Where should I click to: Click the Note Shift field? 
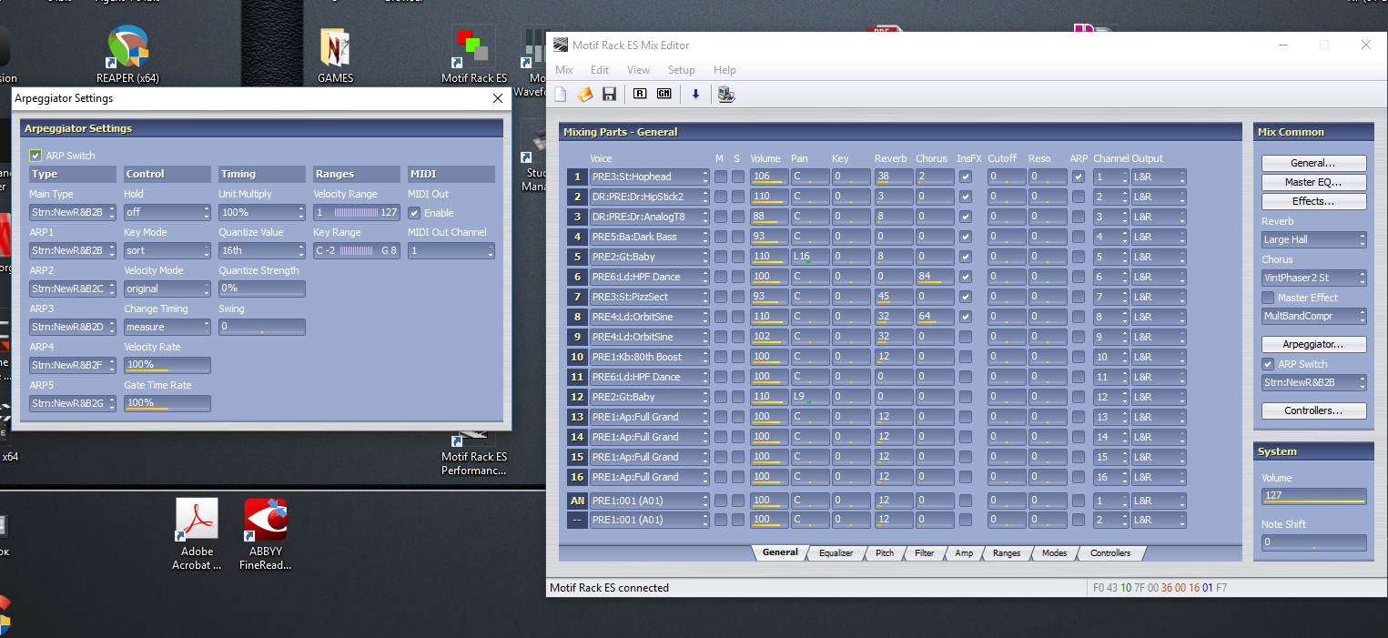point(1314,542)
